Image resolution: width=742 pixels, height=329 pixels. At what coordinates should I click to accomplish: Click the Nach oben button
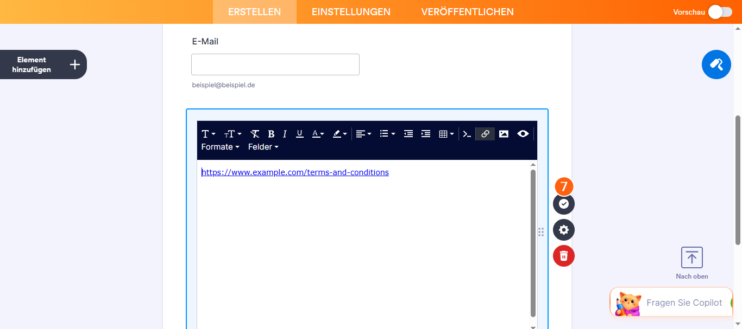pos(691,263)
